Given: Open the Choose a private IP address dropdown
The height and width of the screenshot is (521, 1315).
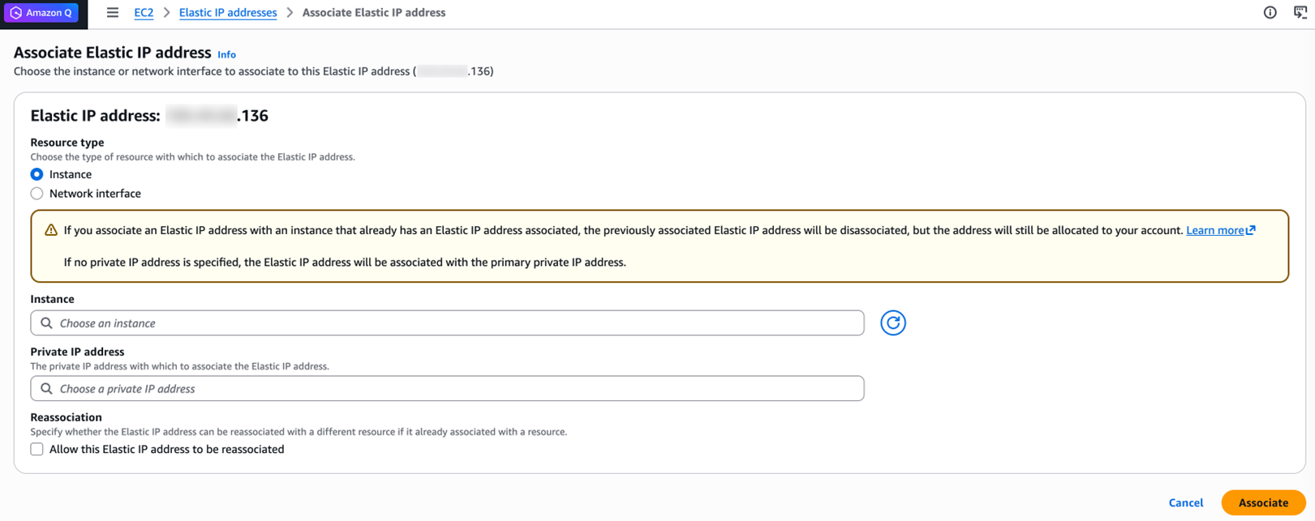Looking at the screenshot, I should (454, 389).
